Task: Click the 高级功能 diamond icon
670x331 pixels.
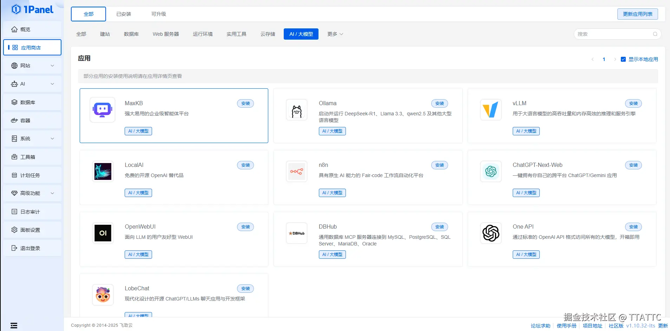Action: (x=14, y=193)
